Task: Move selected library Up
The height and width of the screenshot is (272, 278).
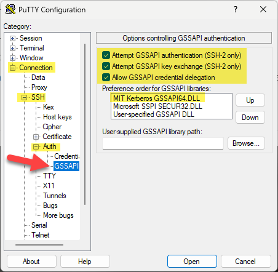Action: point(250,100)
